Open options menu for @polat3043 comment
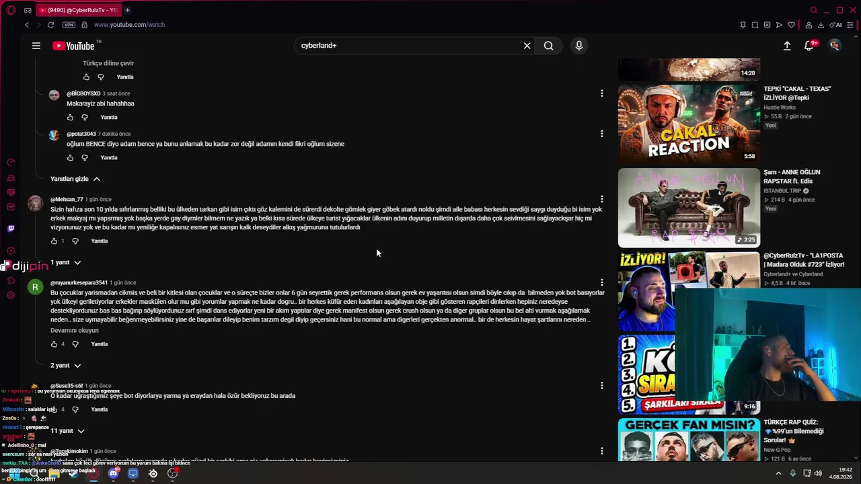This screenshot has height=484, width=861. (602, 134)
